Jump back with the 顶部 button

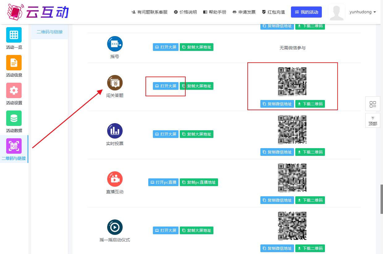(373, 121)
